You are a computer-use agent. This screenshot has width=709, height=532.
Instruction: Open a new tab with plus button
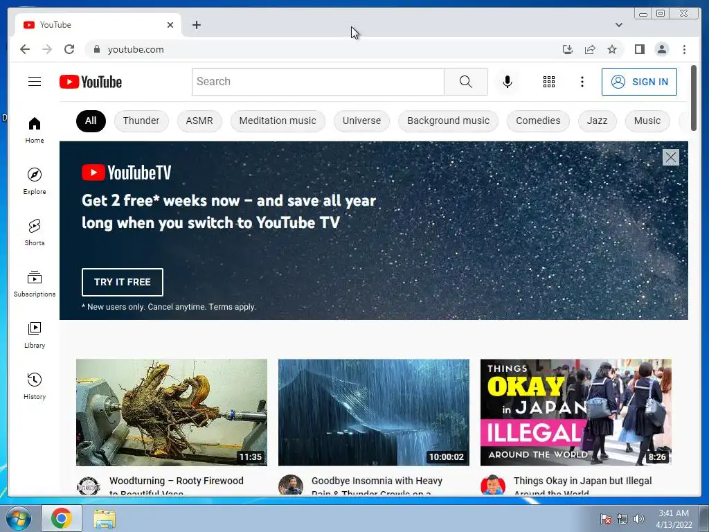click(x=196, y=25)
